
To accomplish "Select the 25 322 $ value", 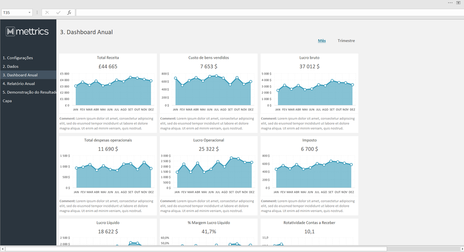I will 209,149.
